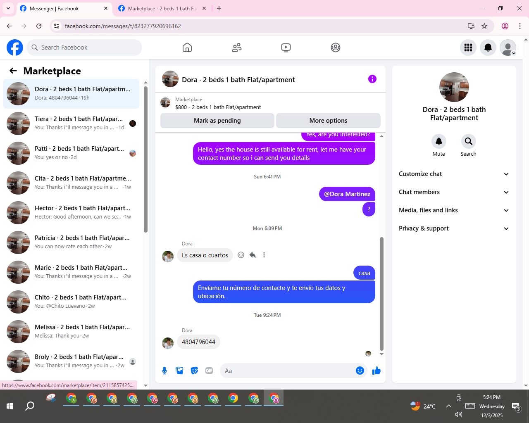This screenshot has height=423, width=529.
Task: Click the Search Facebook field
Action: pos(84,48)
